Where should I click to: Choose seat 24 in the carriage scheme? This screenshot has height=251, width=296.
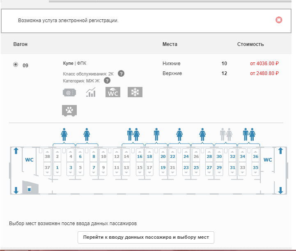tap(186, 157)
